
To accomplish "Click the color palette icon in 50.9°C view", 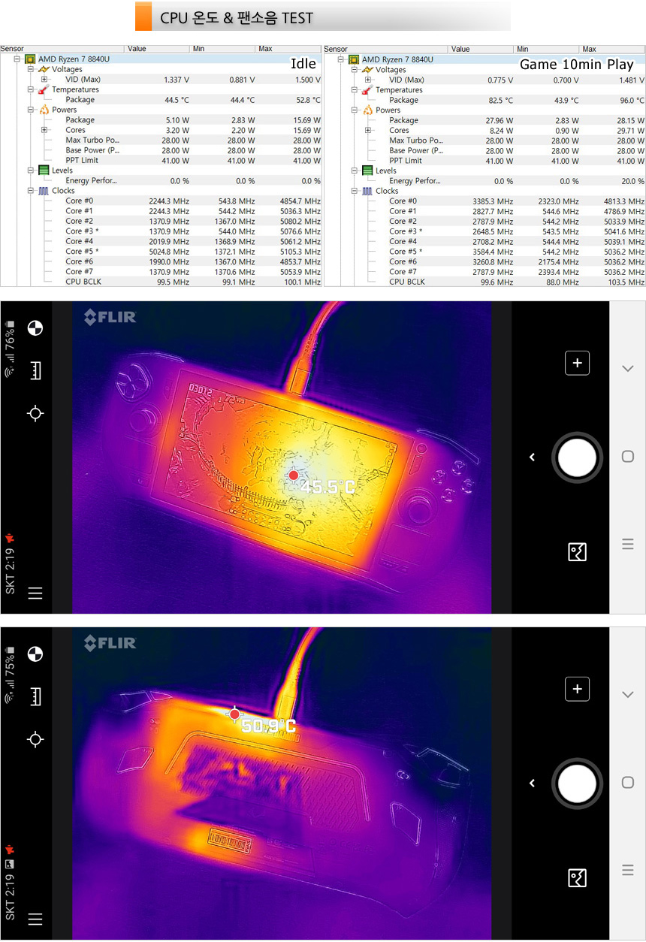I will coord(35,654).
